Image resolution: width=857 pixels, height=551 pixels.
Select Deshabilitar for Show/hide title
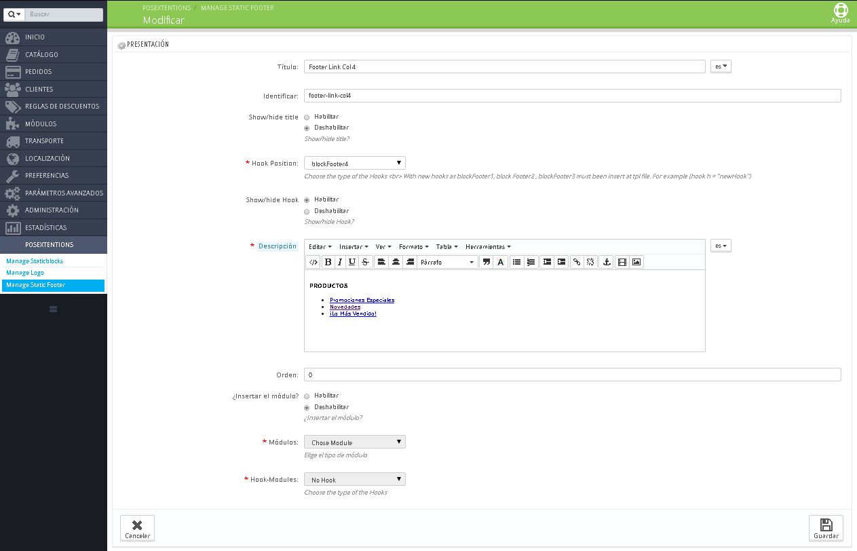pyautogui.click(x=307, y=128)
